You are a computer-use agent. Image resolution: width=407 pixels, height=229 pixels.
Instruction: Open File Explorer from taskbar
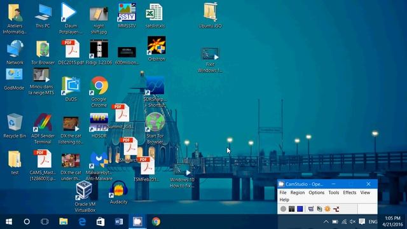pos(63,222)
